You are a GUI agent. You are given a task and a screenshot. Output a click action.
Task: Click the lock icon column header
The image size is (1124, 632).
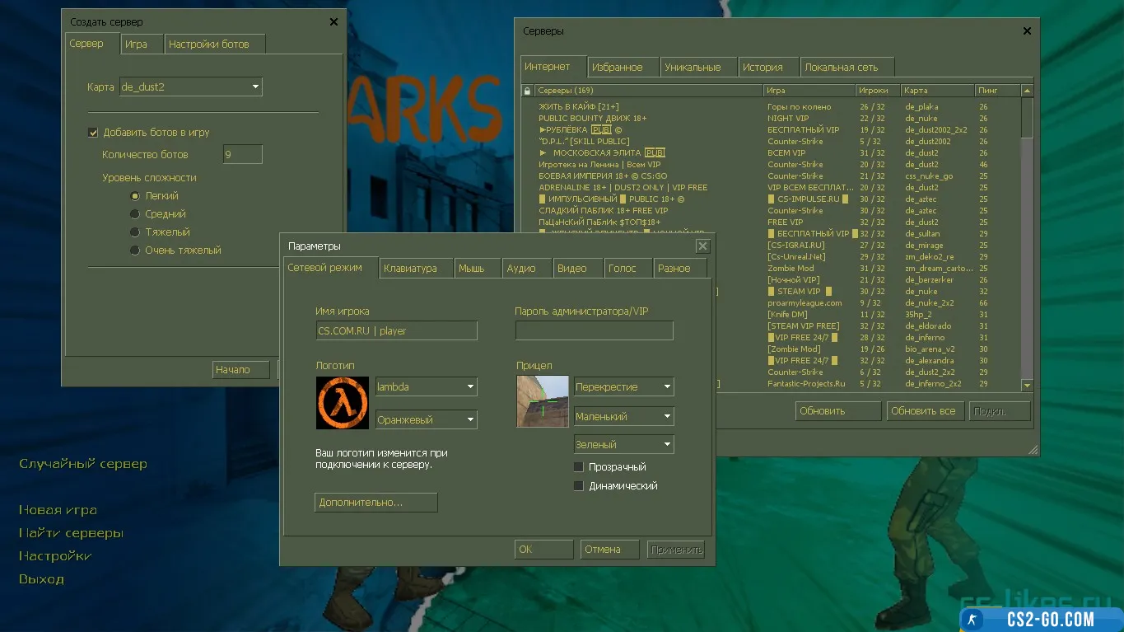click(x=528, y=91)
